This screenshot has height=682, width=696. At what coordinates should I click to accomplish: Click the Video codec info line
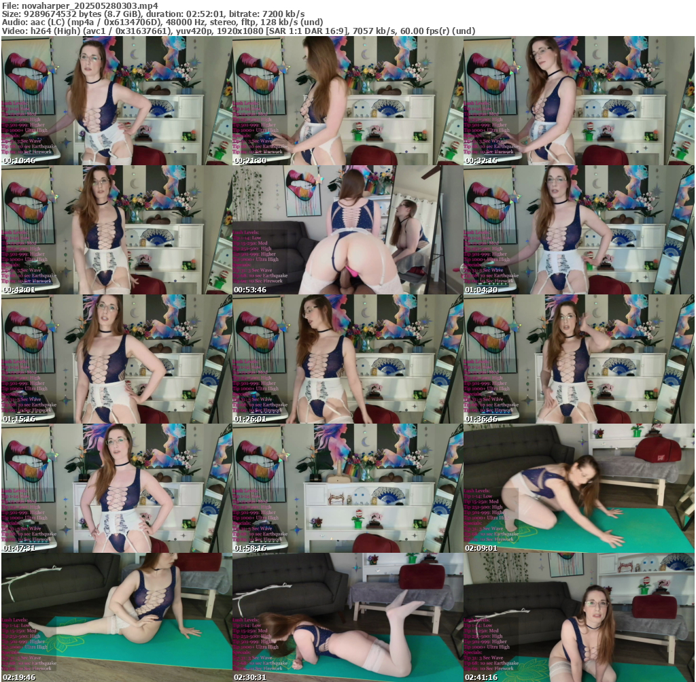point(238,31)
